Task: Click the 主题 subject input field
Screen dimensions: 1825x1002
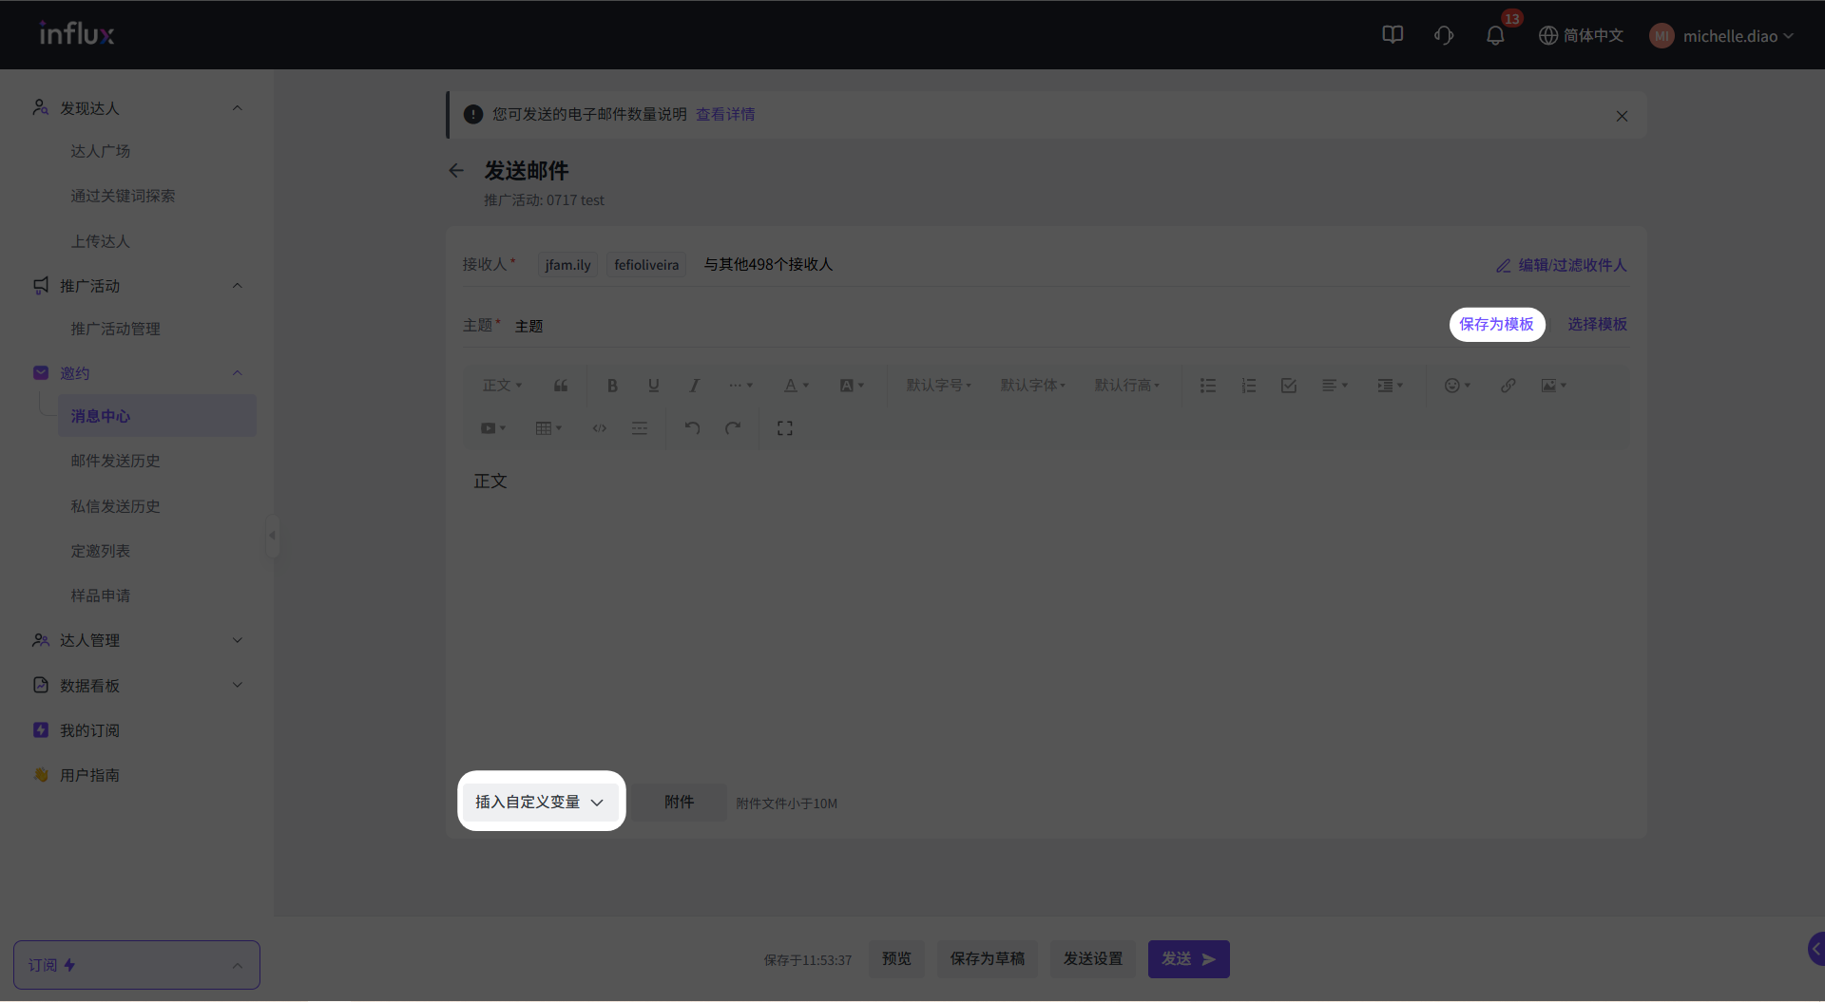Action: (951, 326)
